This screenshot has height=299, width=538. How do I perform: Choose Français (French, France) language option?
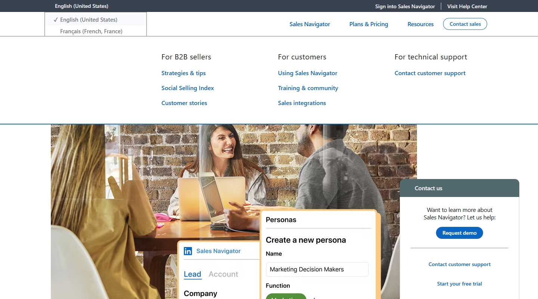(96, 31)
